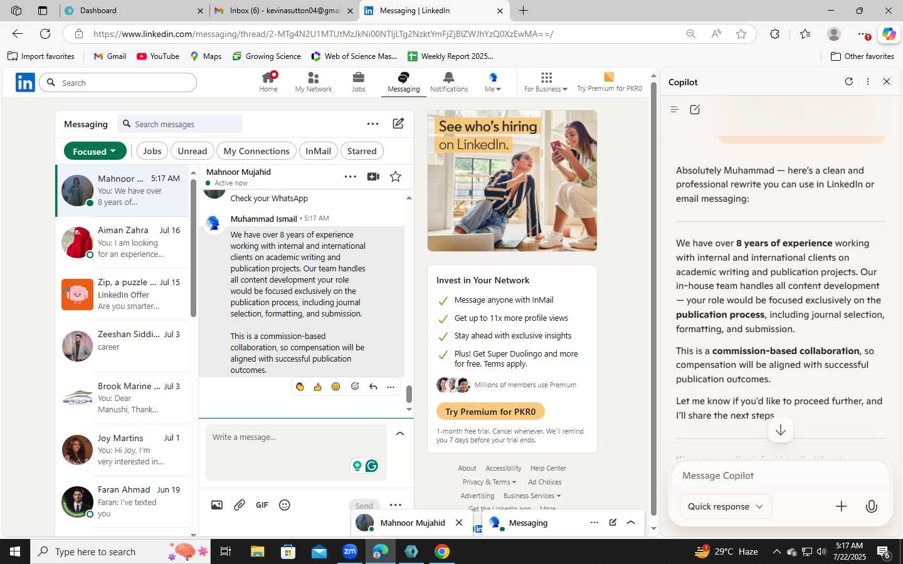This screenshot has width=903, height=564.
Task: React with thumbs-up emoji
Action: 318,387
